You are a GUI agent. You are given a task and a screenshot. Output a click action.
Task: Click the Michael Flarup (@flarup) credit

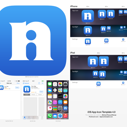109,115
